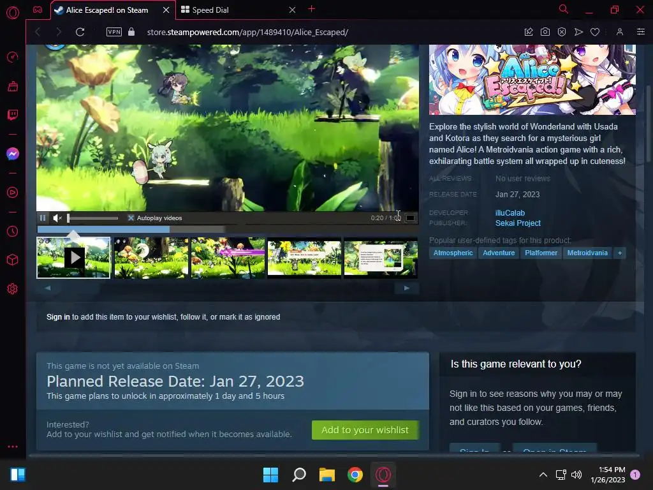Open the Flow send icon
653x490 pixels.
point(578,32)
